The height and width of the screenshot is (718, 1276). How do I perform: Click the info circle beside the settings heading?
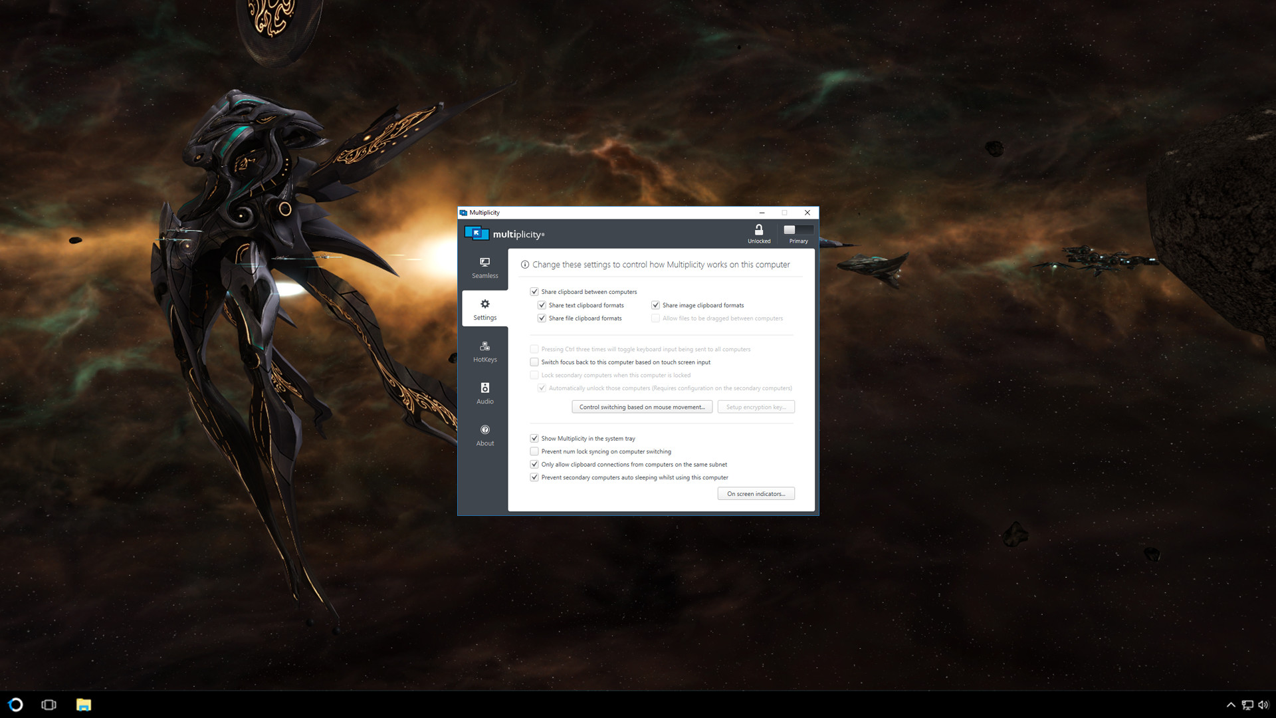coord(525,265)
